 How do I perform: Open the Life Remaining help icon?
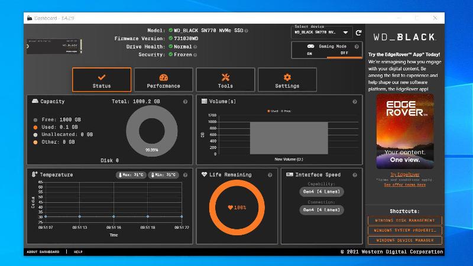(x=270, y=175)
